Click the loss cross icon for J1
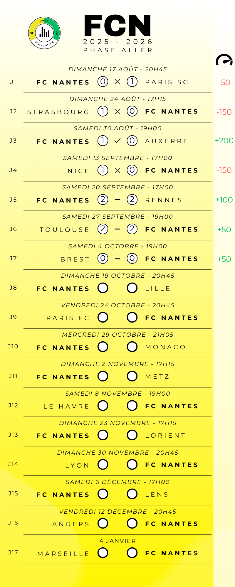This screenshot has width=235, height=587. (117, 82)
